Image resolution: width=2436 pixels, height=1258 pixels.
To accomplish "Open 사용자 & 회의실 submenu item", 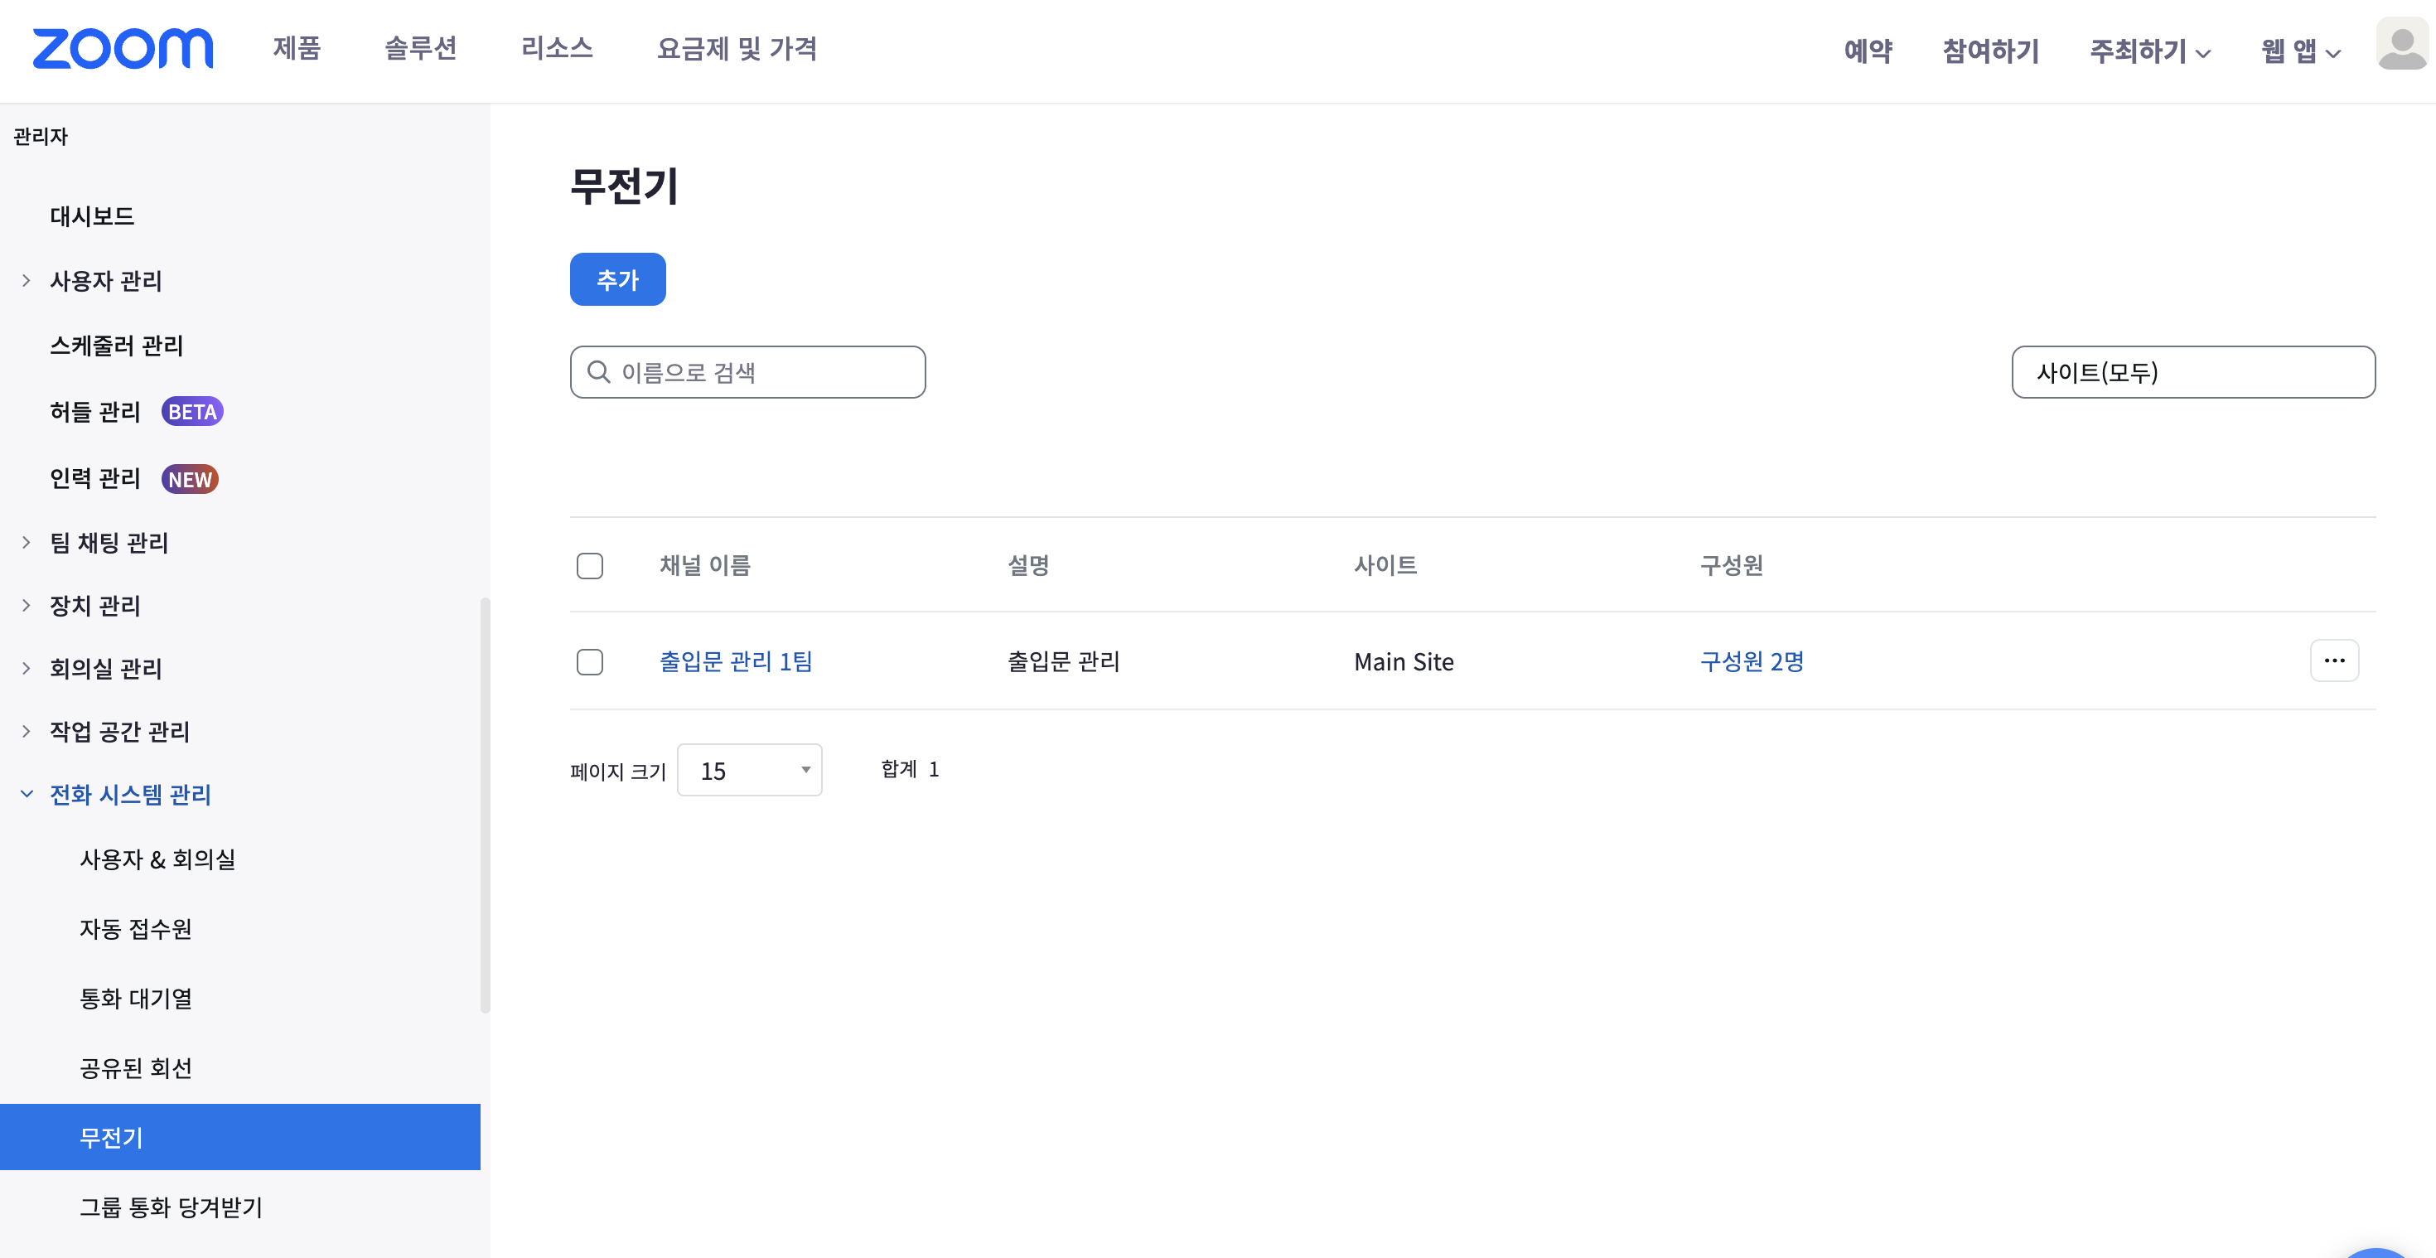I will (157, 859).
